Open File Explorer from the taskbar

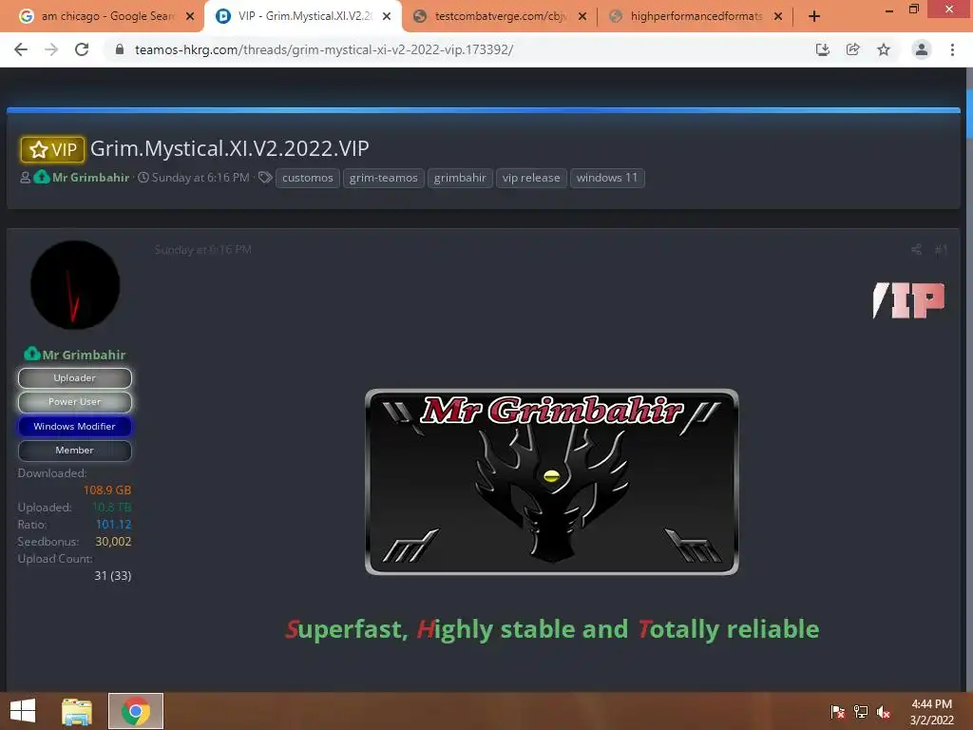77,711
